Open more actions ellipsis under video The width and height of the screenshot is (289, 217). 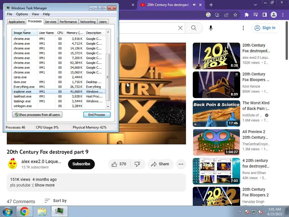(181, 164)
